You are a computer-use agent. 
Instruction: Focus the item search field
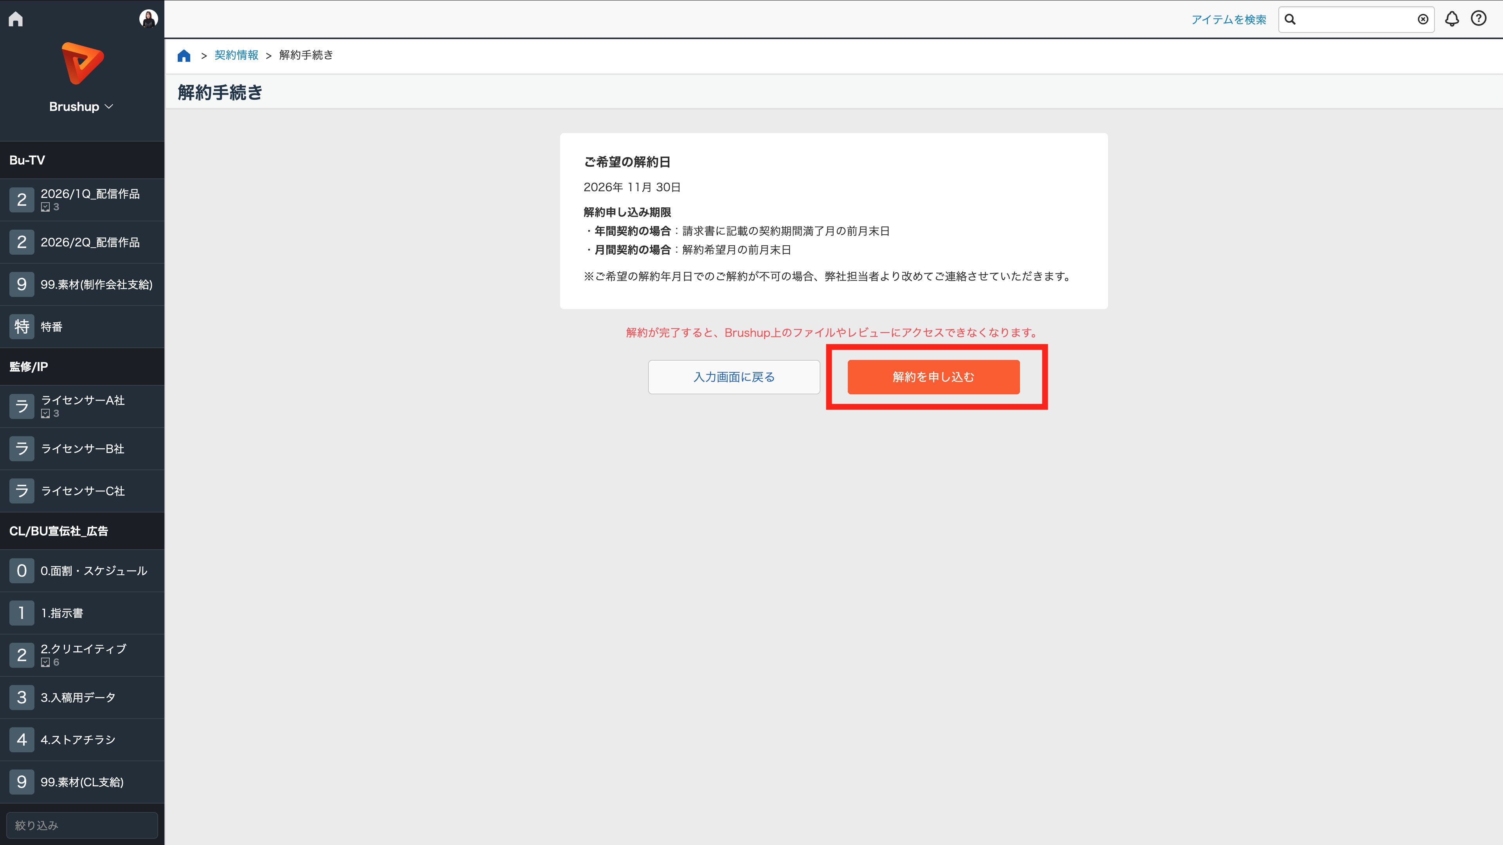coord(1356,19)
